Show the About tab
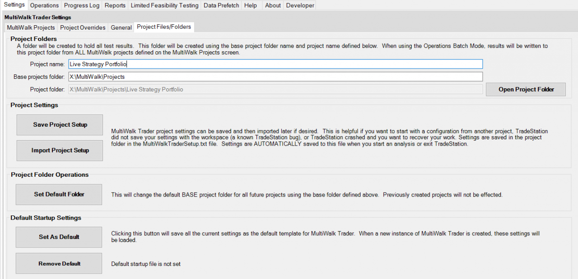Image resolution: width=578 pixels, height=279 pixels. click(x=273, y=5)
